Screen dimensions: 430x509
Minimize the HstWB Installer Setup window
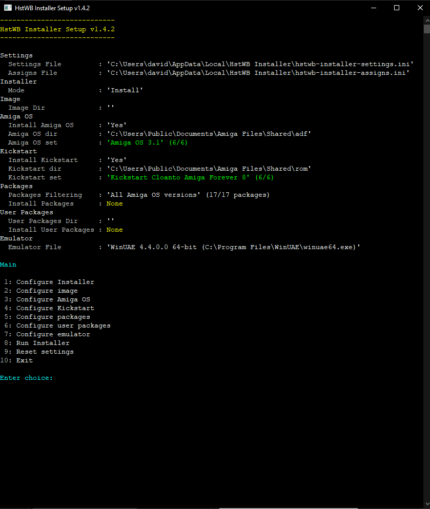click(374, 8)
